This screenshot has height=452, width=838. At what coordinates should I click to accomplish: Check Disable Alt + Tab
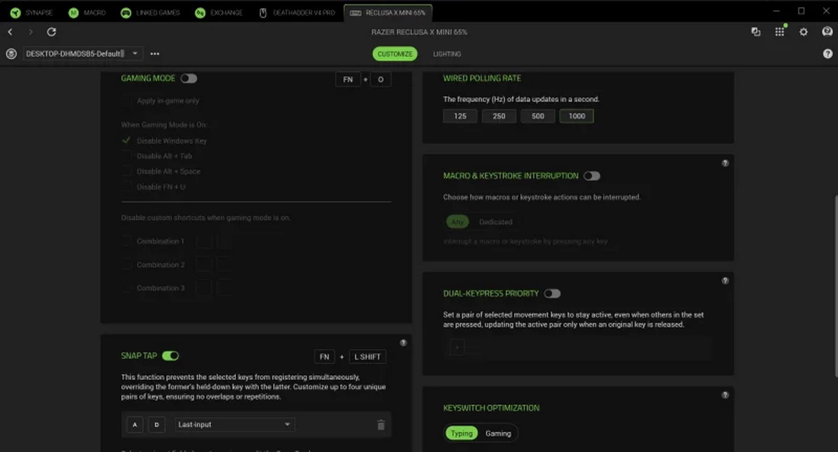click(126, 156)
